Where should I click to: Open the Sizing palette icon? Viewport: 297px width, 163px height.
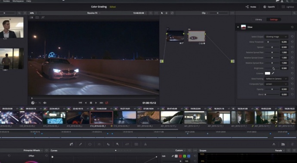click(127, 144)
